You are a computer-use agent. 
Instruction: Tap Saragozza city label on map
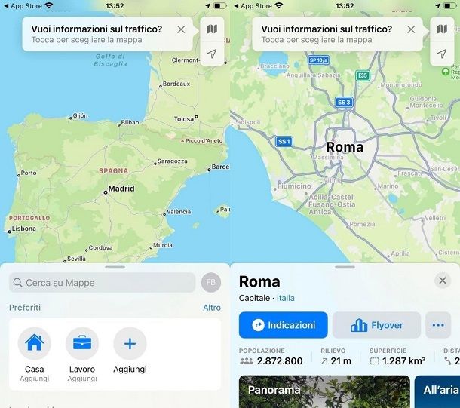pyautogui.click(x=173, y=161)
